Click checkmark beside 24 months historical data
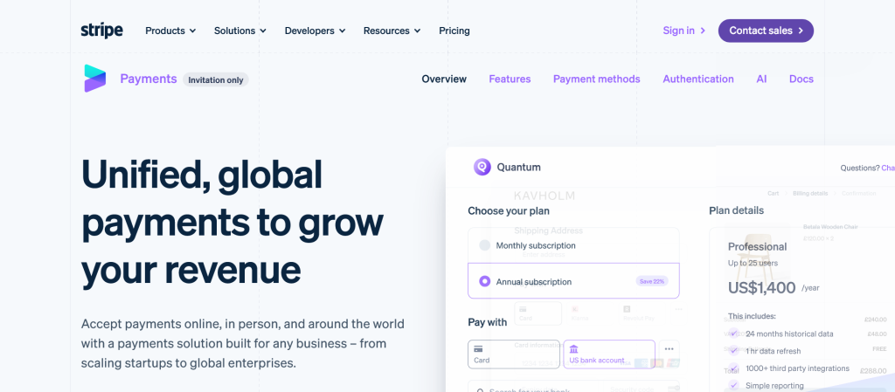Viewport: 895px width, 392px height. [734, 334]
